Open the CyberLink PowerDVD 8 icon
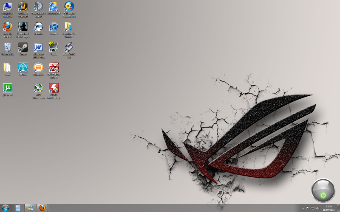340x212 pixels. (x=69, y=9)
